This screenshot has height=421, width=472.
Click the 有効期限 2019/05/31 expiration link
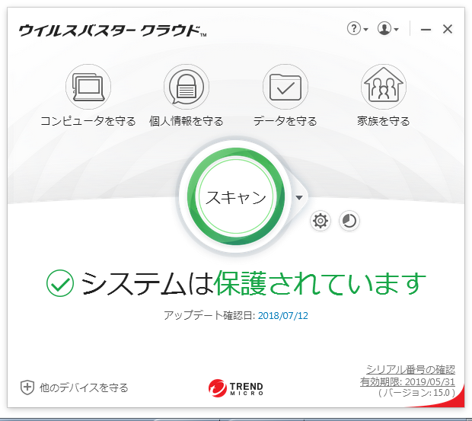(407, 381)
